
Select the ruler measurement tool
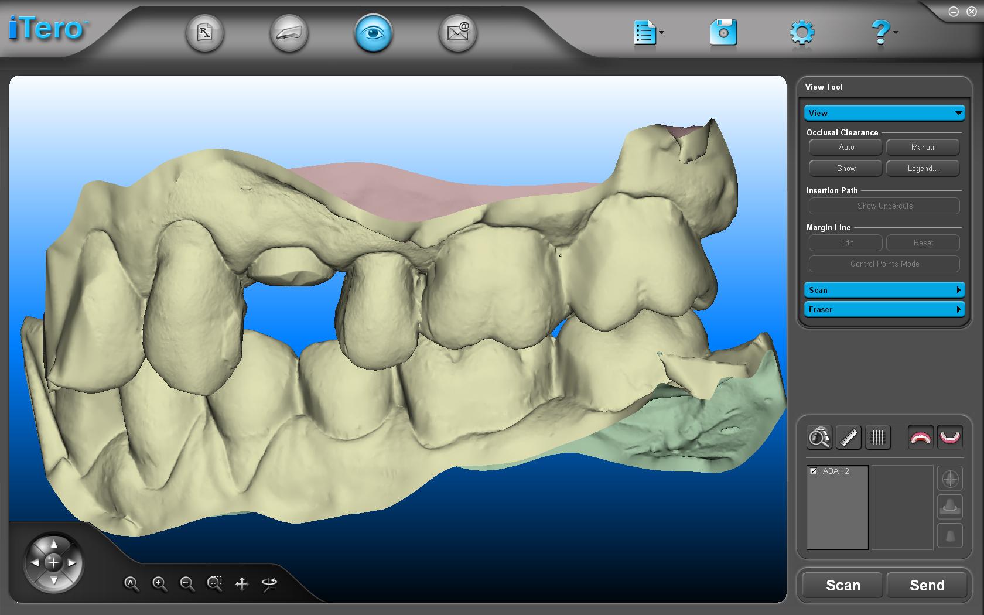(x=848, y=437)
